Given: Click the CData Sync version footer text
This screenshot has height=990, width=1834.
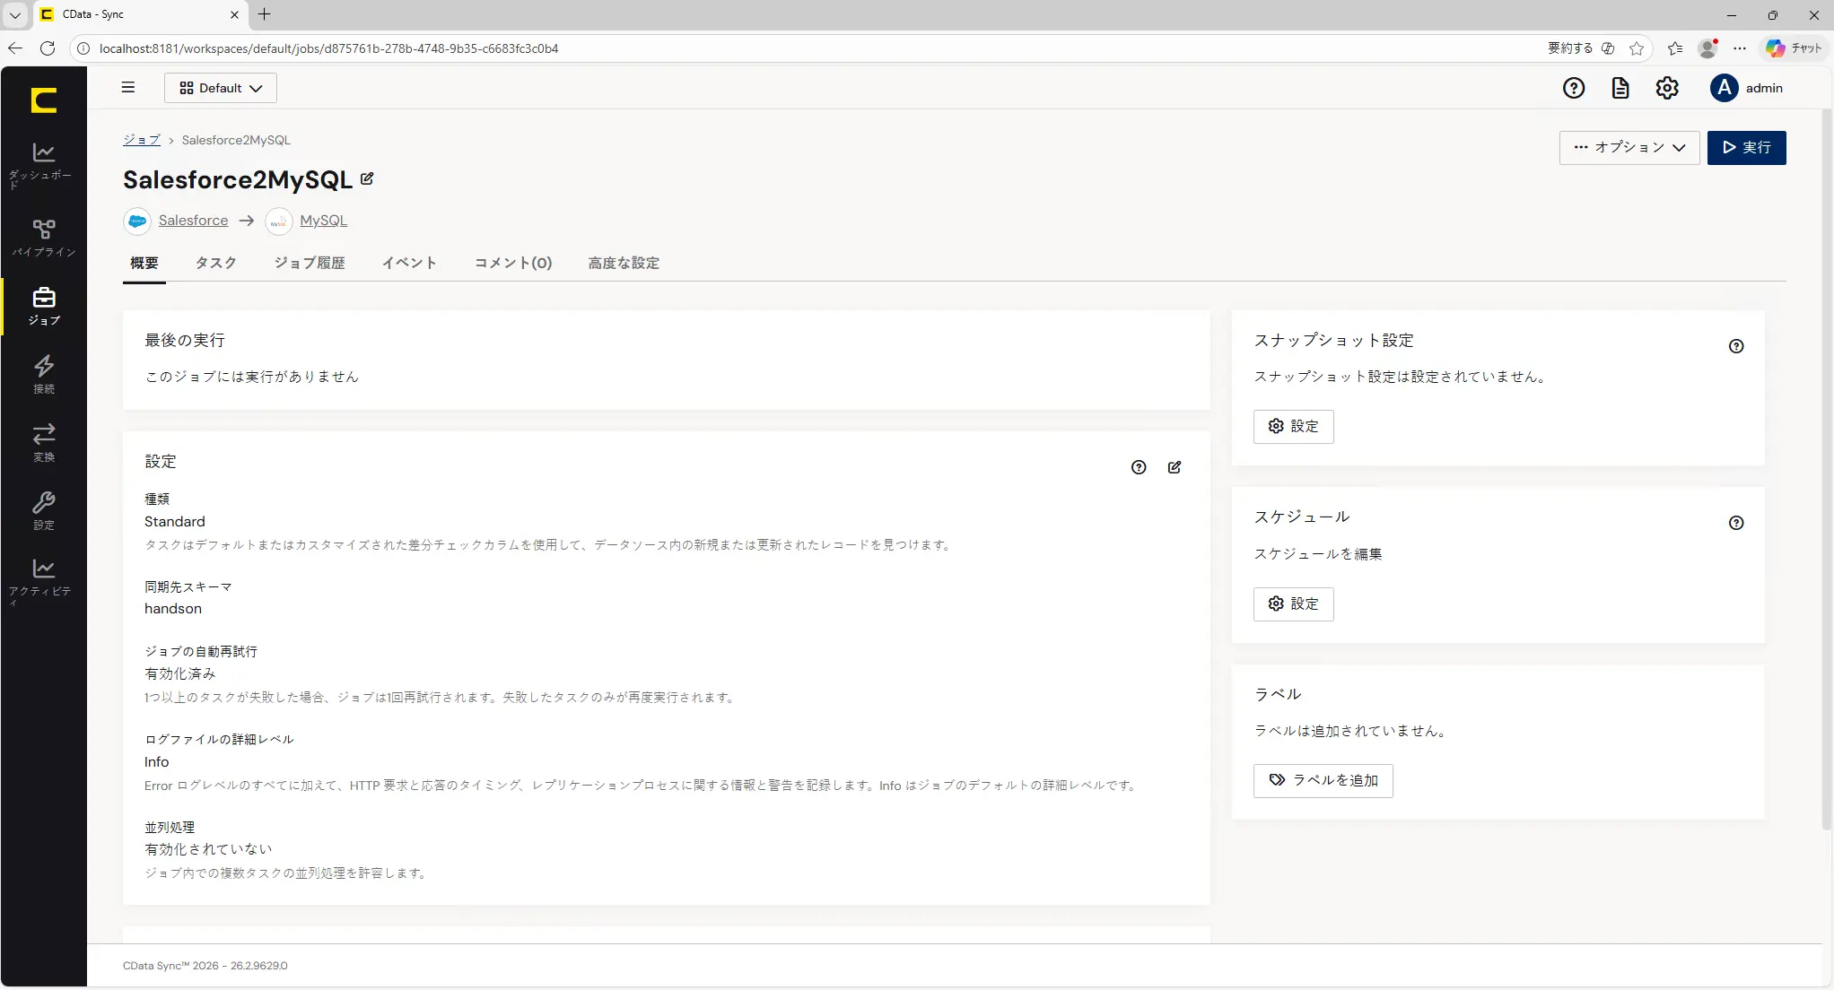Looking at the screenshot, I should (205, 966).
